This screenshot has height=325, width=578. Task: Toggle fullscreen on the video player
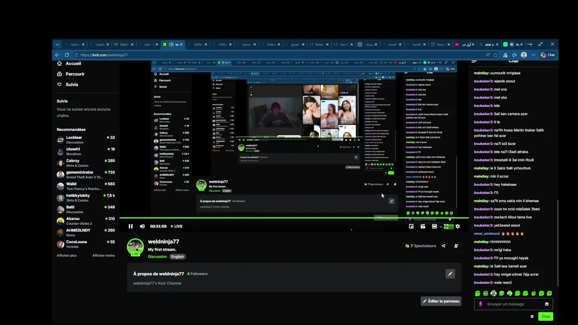click(446, 227)
